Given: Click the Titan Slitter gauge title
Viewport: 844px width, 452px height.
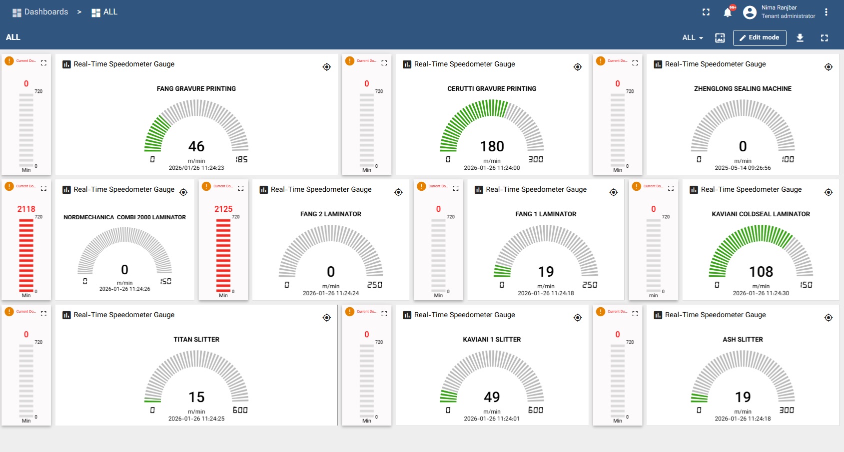Looking at the screenshot, I should (196, 340).
